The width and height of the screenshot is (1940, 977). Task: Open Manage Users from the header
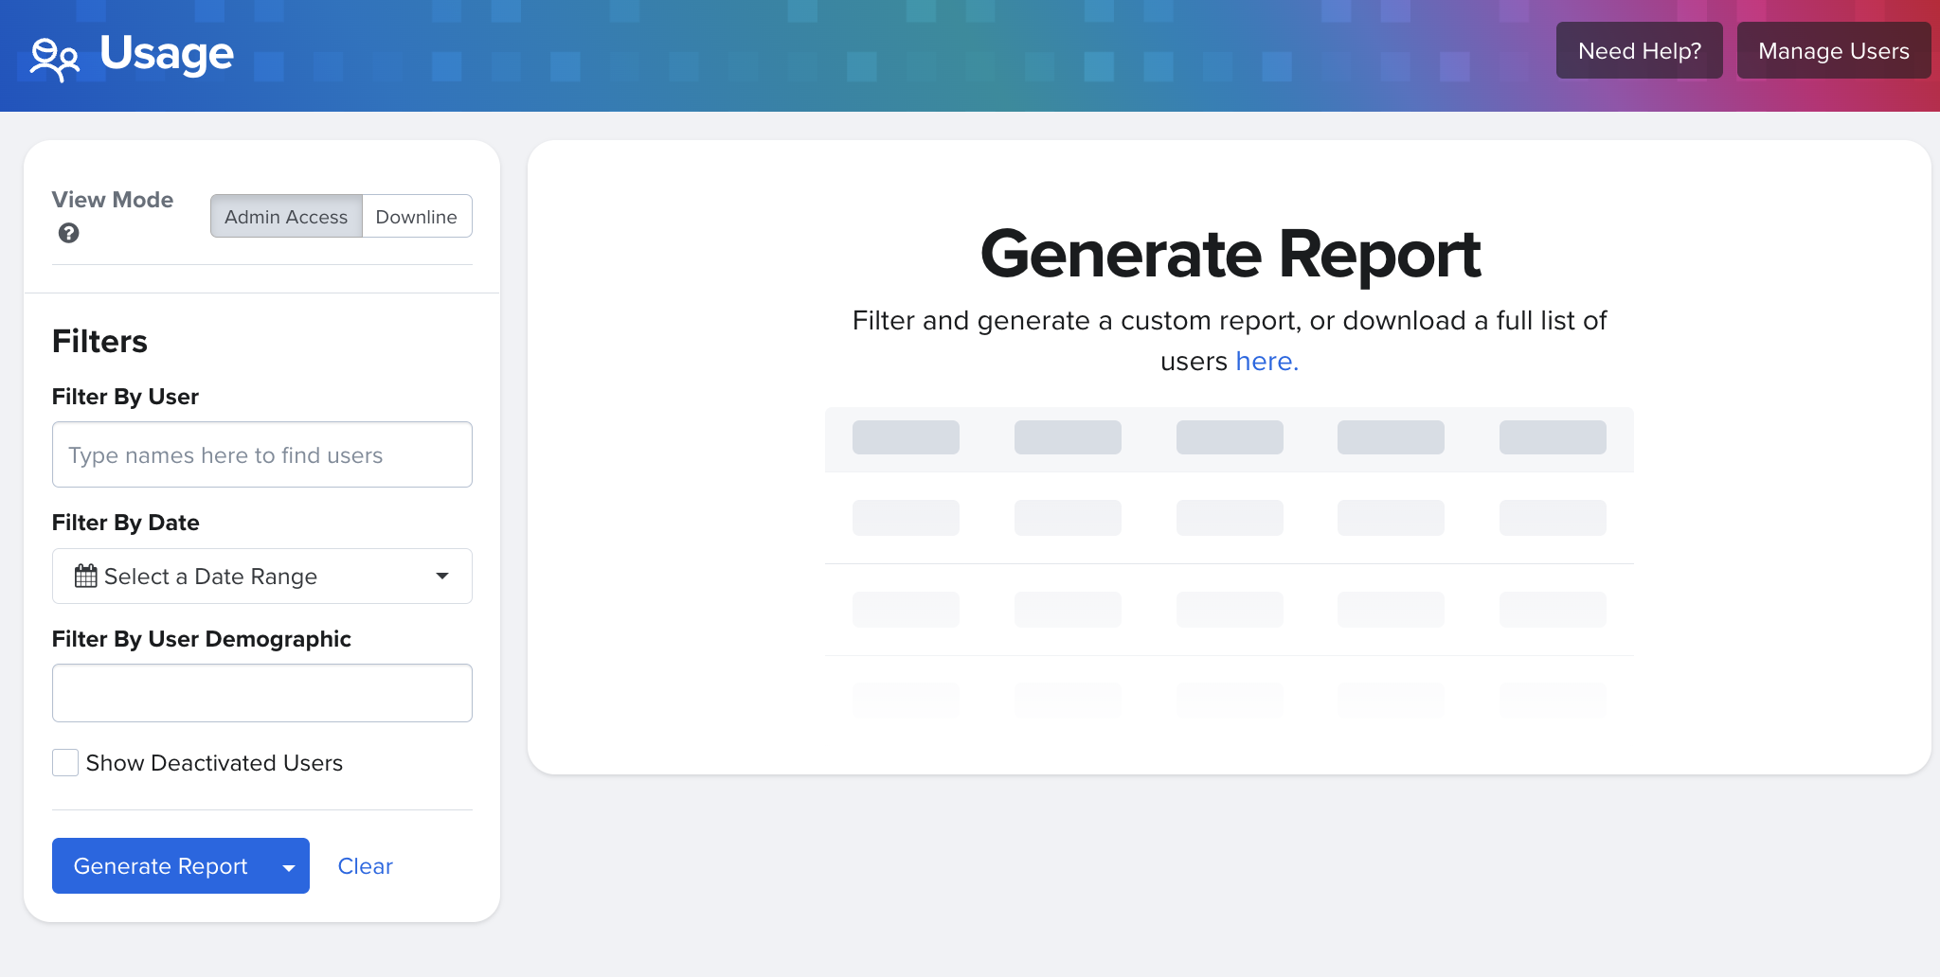pyautogui.click(x=1833, y=51)
